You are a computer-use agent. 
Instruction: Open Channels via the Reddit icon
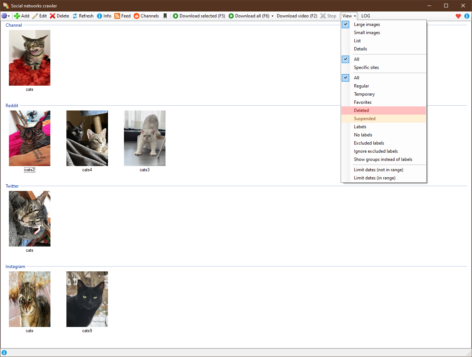point(137,16)
